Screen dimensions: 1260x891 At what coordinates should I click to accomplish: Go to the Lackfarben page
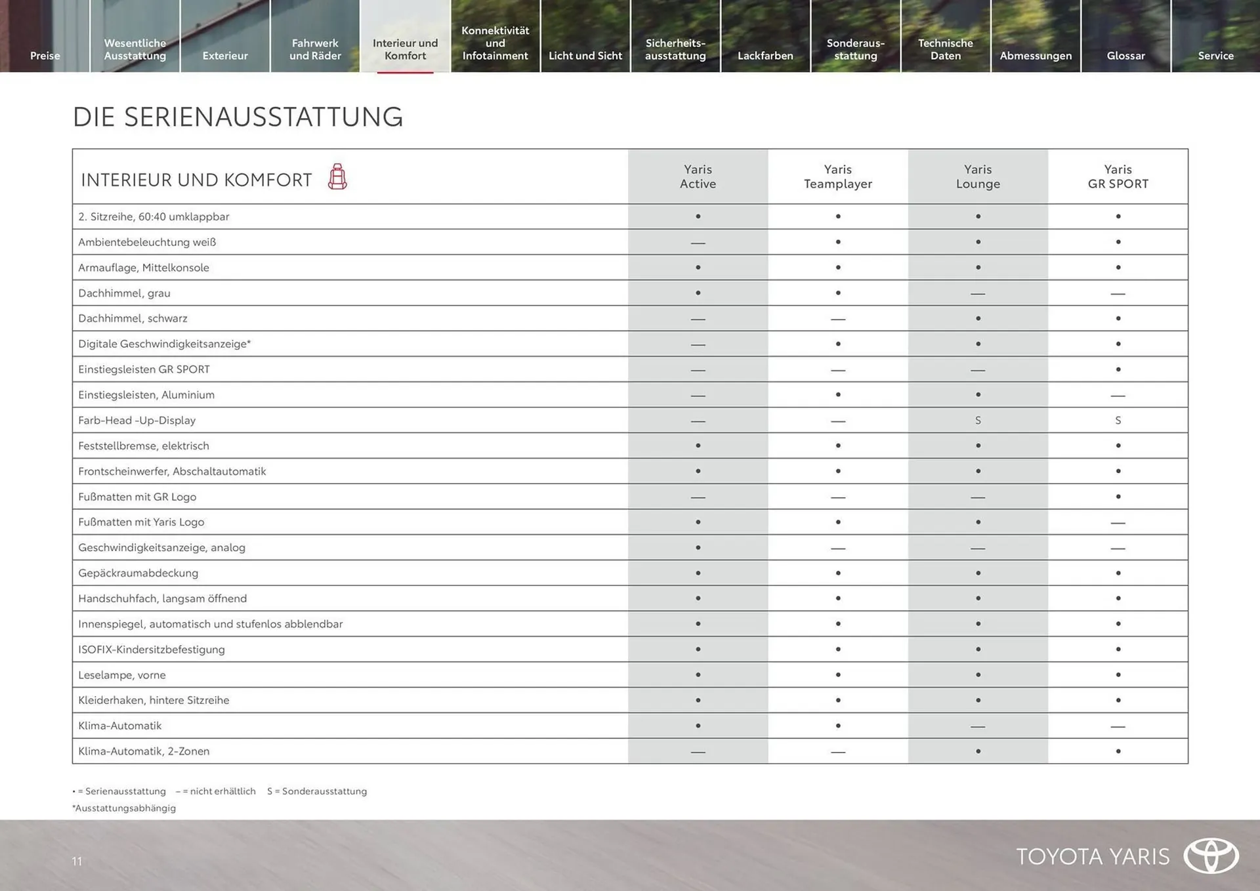click(766, 56)
